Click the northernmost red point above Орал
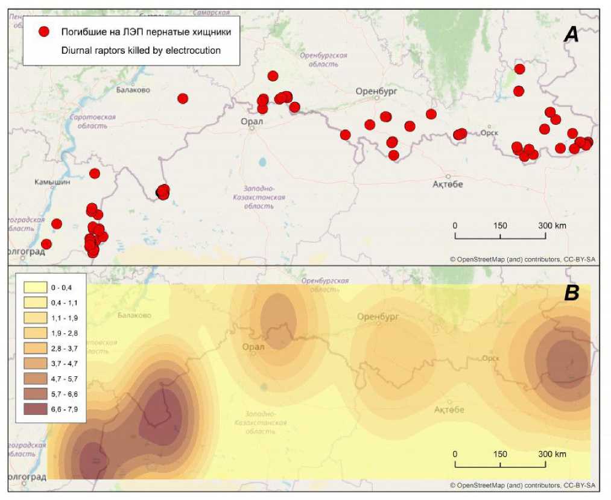This screenshot has width=611, height=500. [273, 76]
